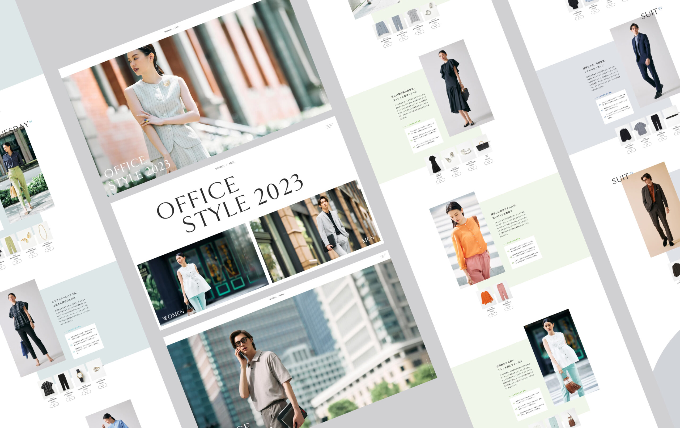
Task: Click the model photo in orange cardigan
Action: coord(467,240)
